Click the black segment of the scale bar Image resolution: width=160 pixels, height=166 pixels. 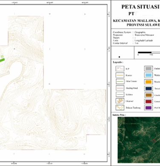145,52
